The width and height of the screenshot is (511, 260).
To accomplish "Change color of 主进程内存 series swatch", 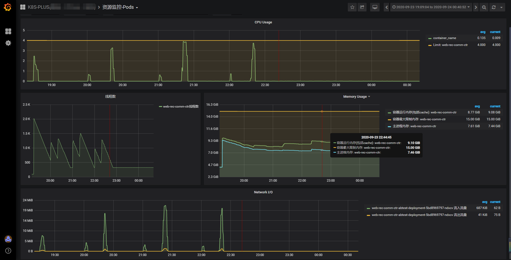I will click(389, 126).
